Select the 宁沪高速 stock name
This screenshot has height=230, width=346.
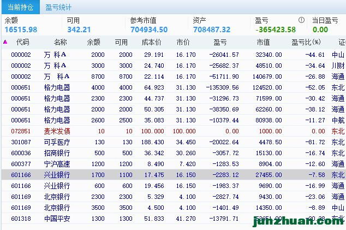pos(57,164)
